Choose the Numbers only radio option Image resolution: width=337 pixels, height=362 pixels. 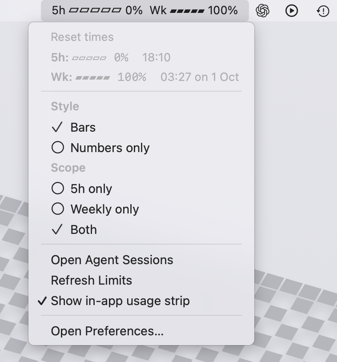click(x=110, y=148)
